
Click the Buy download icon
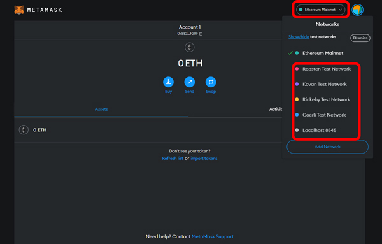pyautogui.click(x=168, y=82)
